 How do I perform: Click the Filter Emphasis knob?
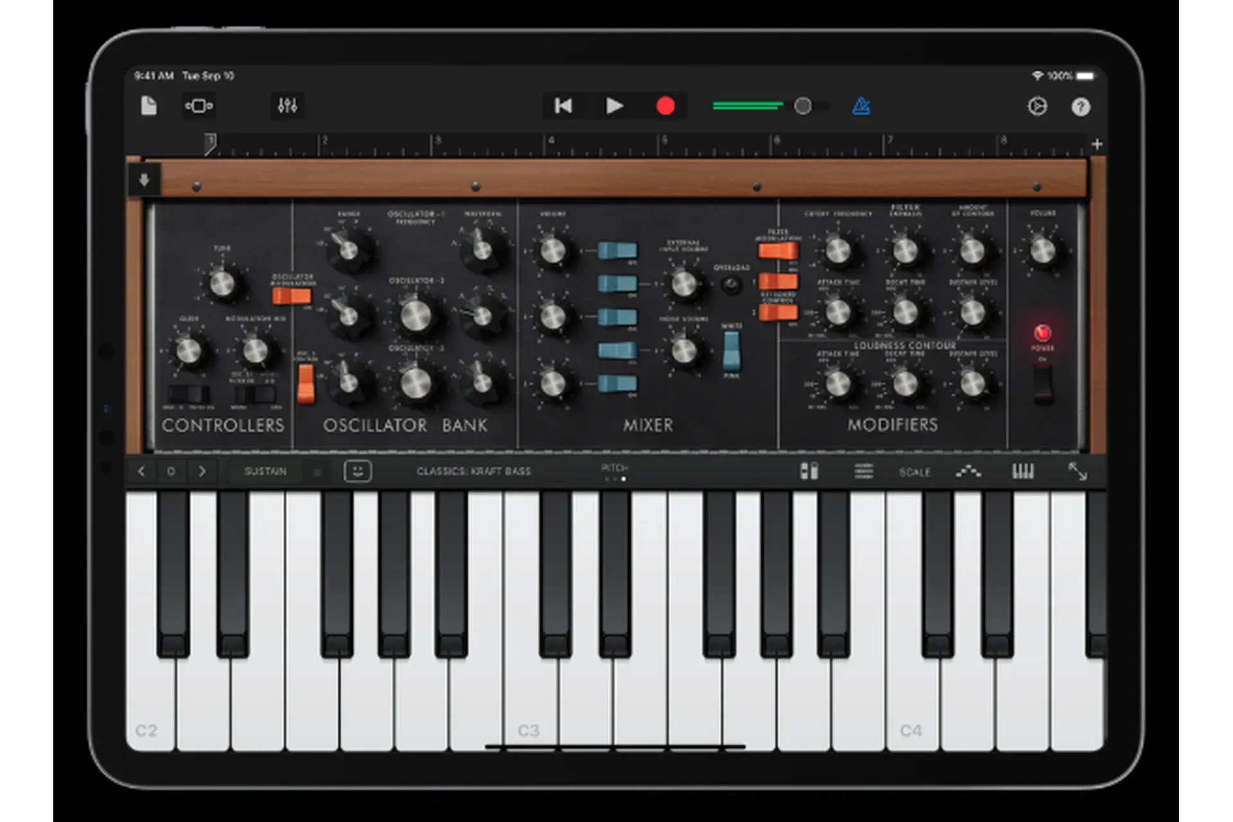[905, 250]
